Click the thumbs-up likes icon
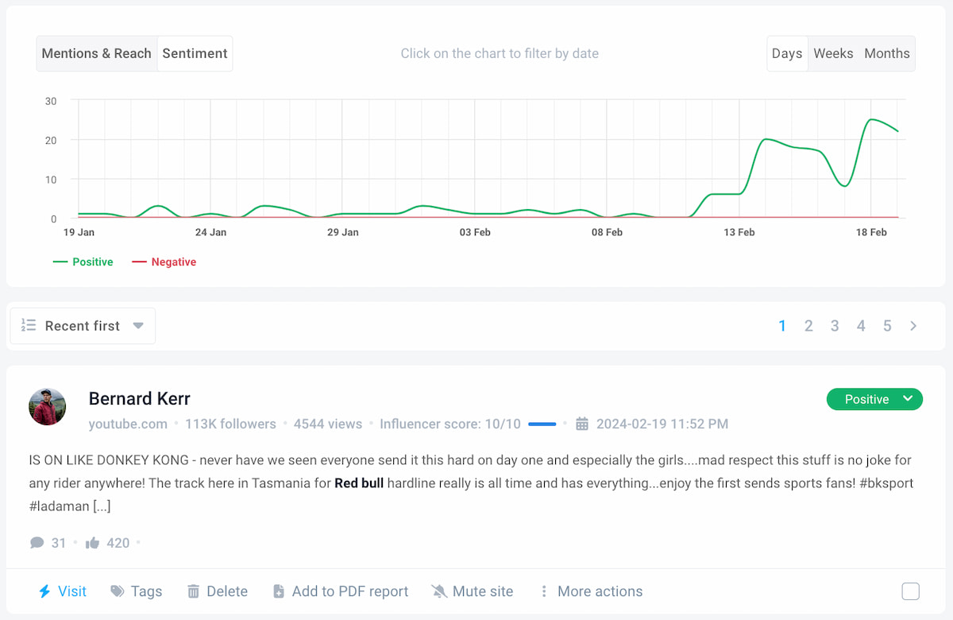953x620 pixels. click(x=91, y=542)
